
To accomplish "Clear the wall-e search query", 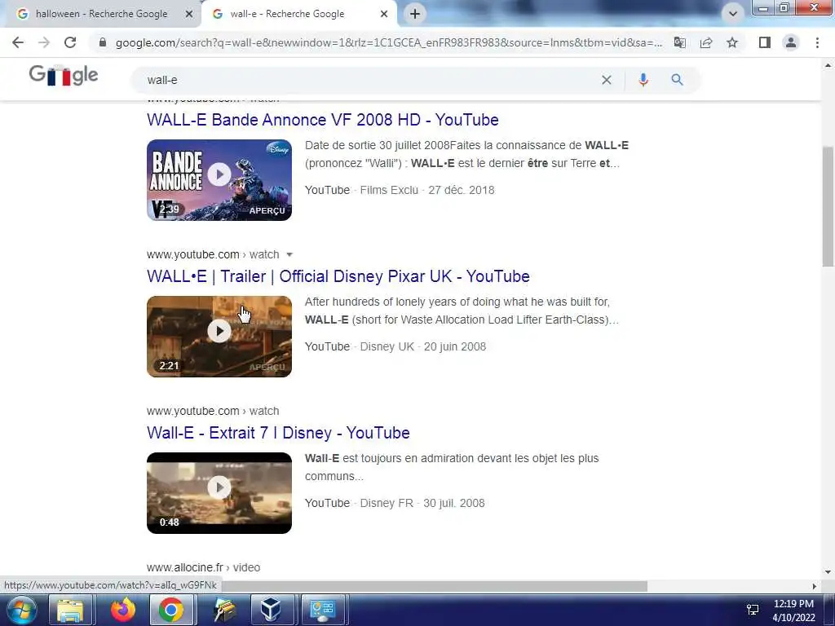I will coord(607,80).
